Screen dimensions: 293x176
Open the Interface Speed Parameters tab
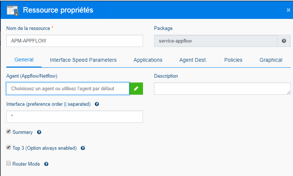pos(83,60)
